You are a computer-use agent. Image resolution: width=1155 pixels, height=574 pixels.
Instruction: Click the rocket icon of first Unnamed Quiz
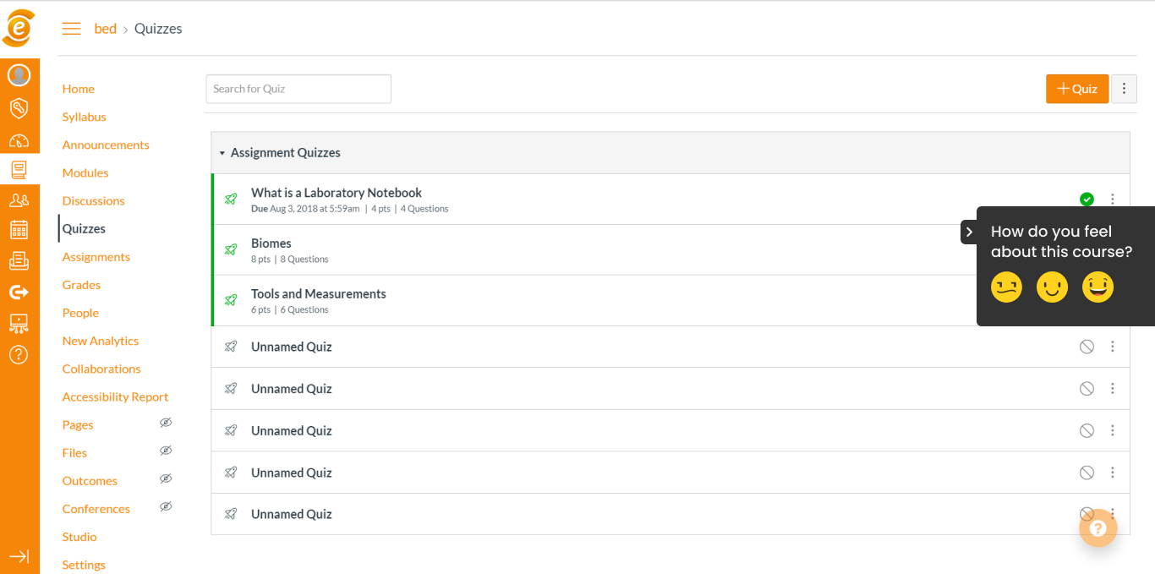tap(231, 347)
